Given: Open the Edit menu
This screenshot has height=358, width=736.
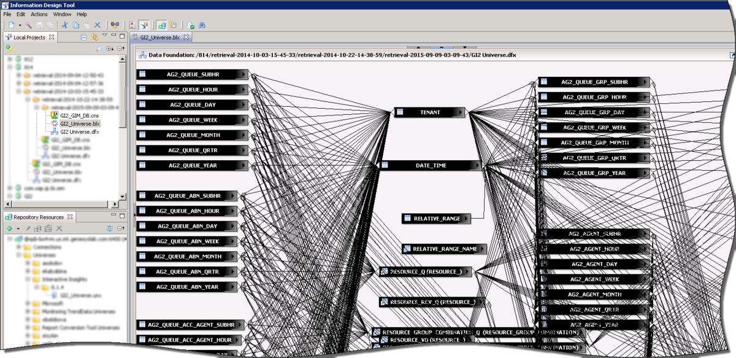Looking at the screenshot, I should click(x=21, y=14).
